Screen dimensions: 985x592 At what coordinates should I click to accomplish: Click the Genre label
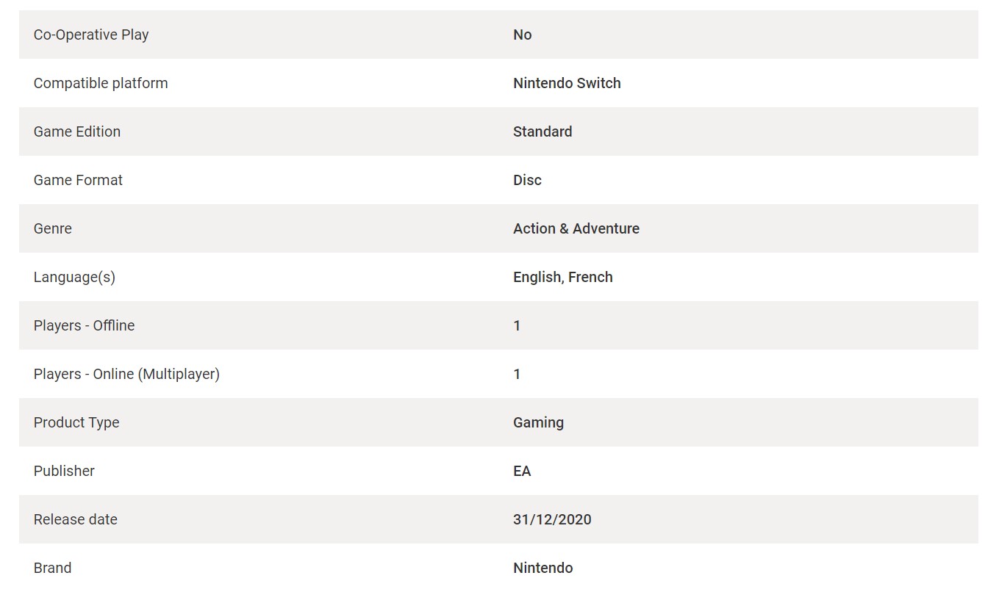pos(53,228)
